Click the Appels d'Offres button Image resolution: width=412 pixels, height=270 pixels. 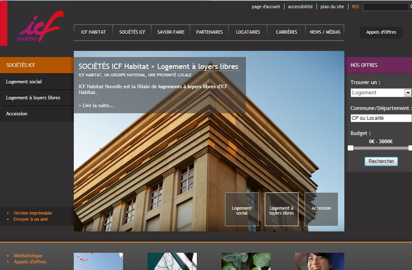381,32
